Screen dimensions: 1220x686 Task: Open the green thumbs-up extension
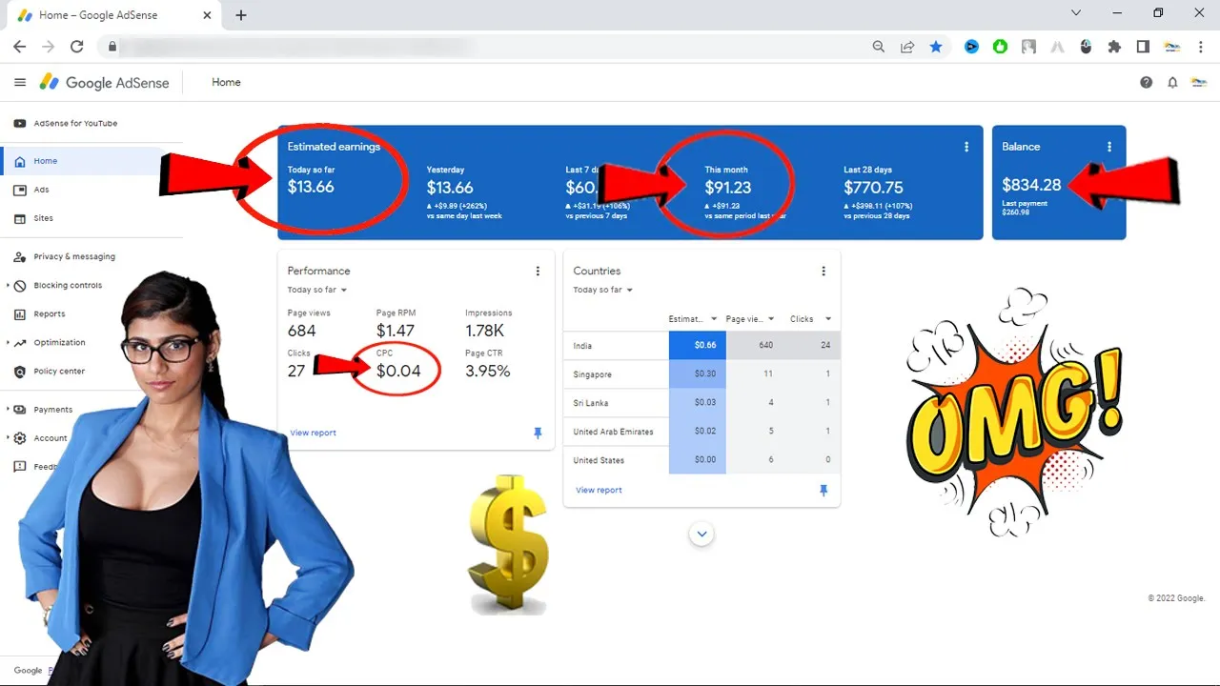point(1000,46)
